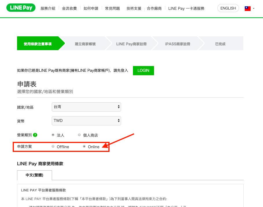Open the 國家/地區 dropdown showing 台湾
The height and width of the screenshot is (207, 263).
[86, 107]
